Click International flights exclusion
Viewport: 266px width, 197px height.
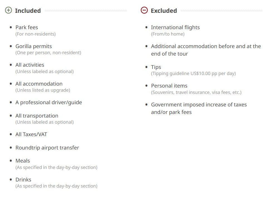point(175,28)
